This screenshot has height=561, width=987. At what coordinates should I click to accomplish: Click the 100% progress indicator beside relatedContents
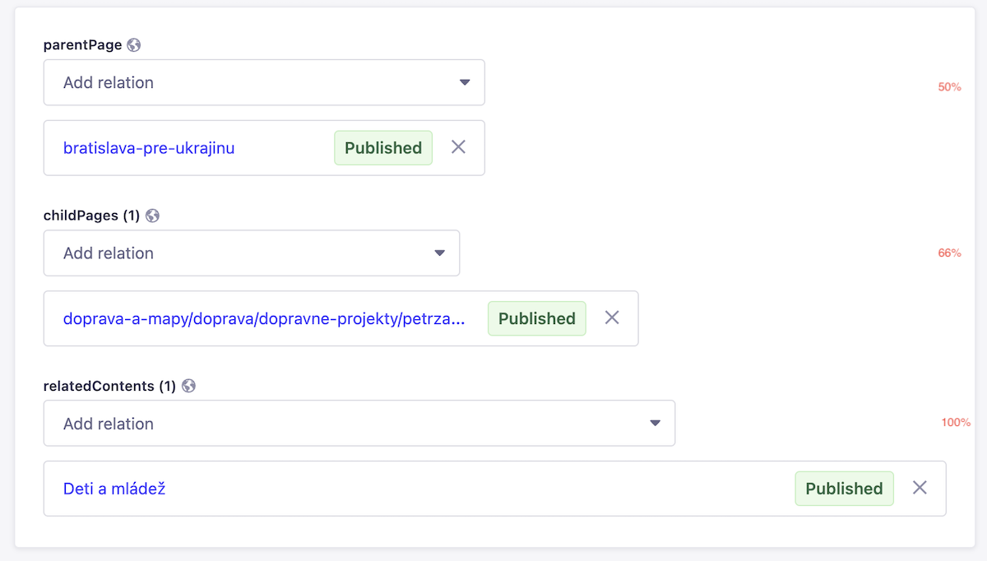coord(954,423)
